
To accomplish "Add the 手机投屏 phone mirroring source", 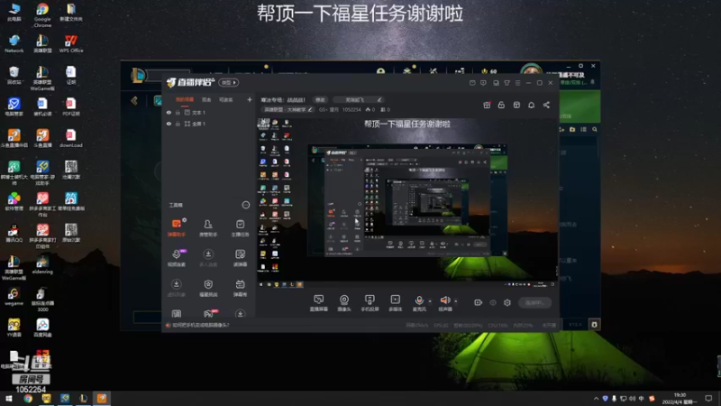I will [x=370, y=303].
